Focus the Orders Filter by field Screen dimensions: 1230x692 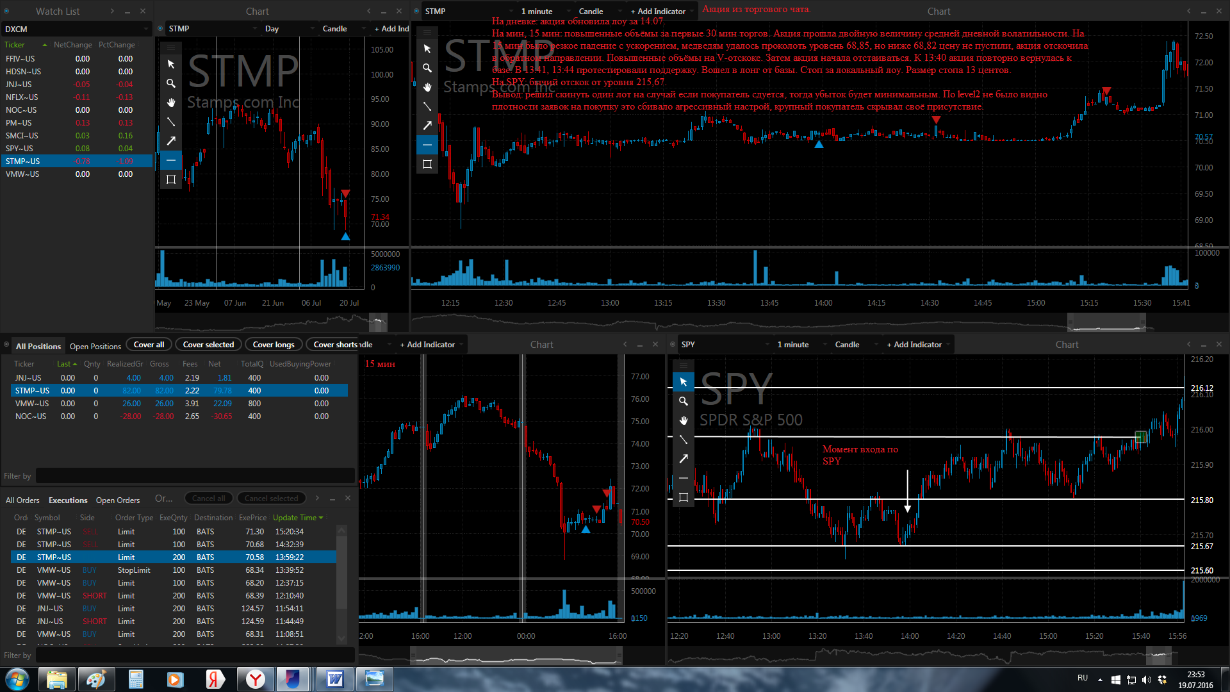click(x=195, y=655)
